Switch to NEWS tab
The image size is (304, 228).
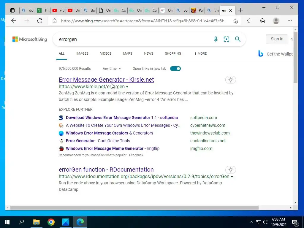click(148, 53)
